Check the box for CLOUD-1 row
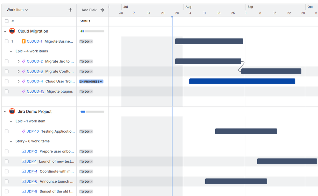Image resolution: width=318 pixels, height=196 pixels. point(7,41)
